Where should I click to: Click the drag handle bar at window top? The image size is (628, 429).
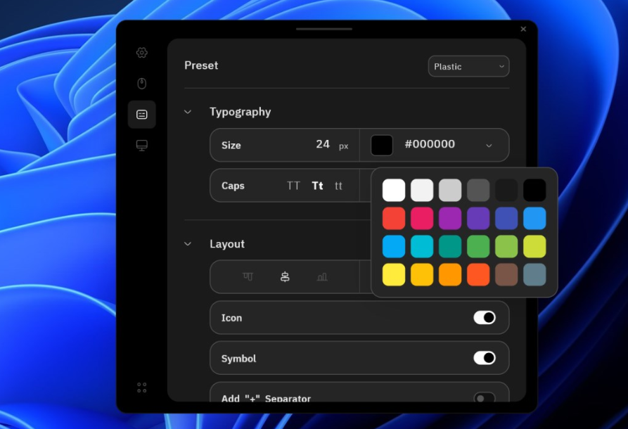324,29
